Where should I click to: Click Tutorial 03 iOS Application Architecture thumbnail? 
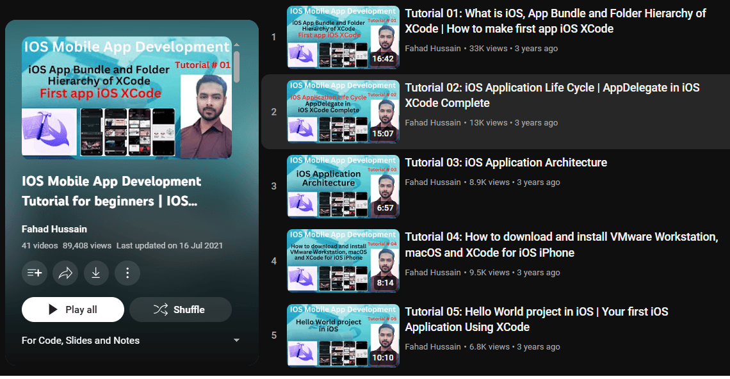coord(343,186)
